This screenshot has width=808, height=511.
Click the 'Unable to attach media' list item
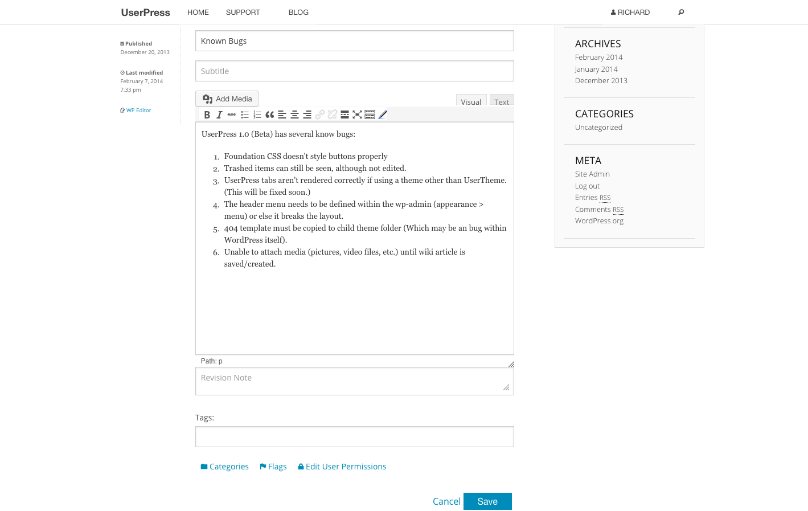point(344,257)
